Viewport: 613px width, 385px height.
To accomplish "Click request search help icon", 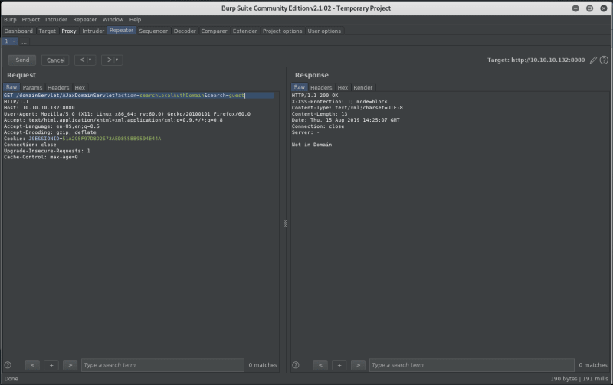I will point(8,365).
